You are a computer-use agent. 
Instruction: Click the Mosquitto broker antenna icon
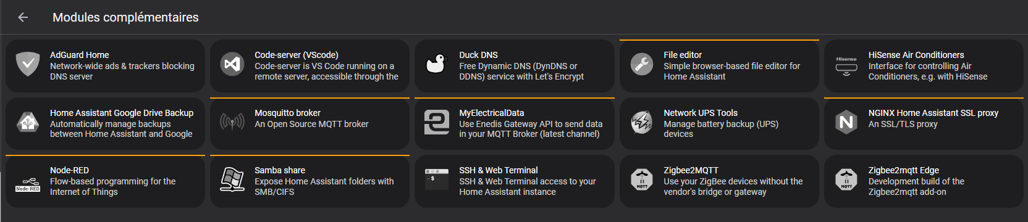[x=232, y=122]
